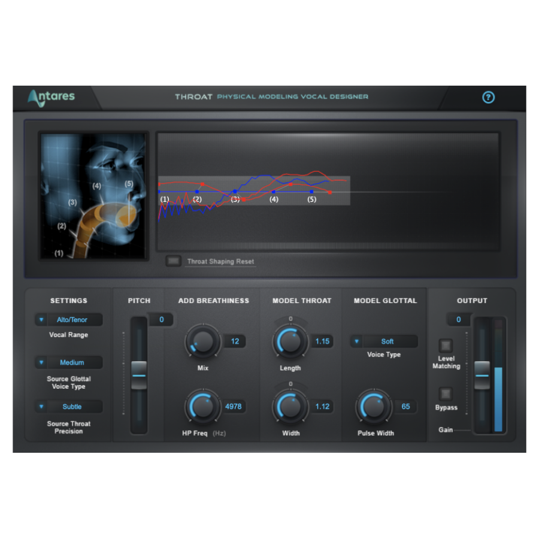
Task: Click the ADD BREATHINESS section heading
Action: pyautogui.click(x=213, y=301)
